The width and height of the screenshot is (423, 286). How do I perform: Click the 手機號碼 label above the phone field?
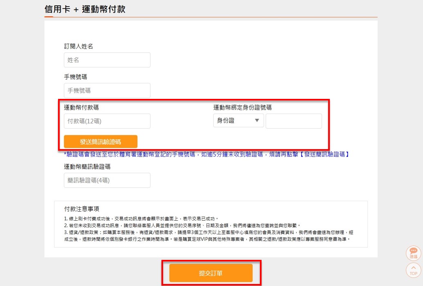coord(75,77)
